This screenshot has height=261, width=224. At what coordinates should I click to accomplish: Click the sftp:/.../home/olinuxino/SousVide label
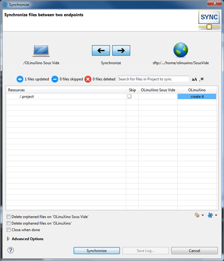tap(181, 63)
